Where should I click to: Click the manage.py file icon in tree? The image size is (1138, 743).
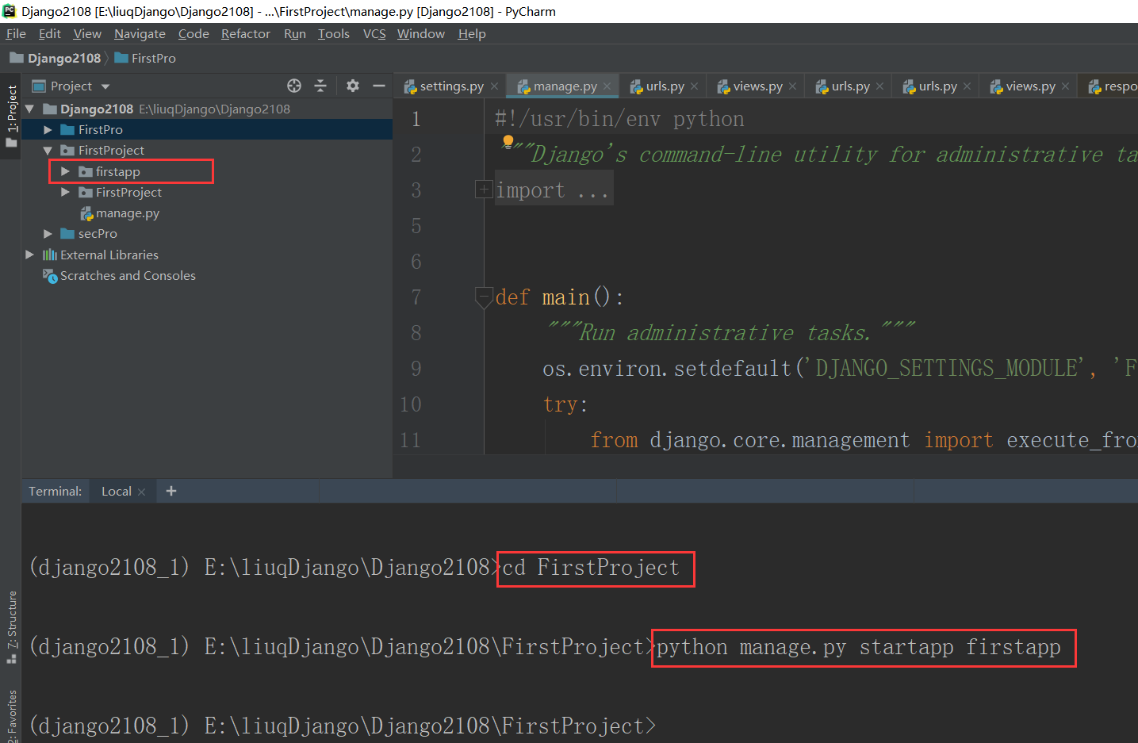(x=86, y=213)
